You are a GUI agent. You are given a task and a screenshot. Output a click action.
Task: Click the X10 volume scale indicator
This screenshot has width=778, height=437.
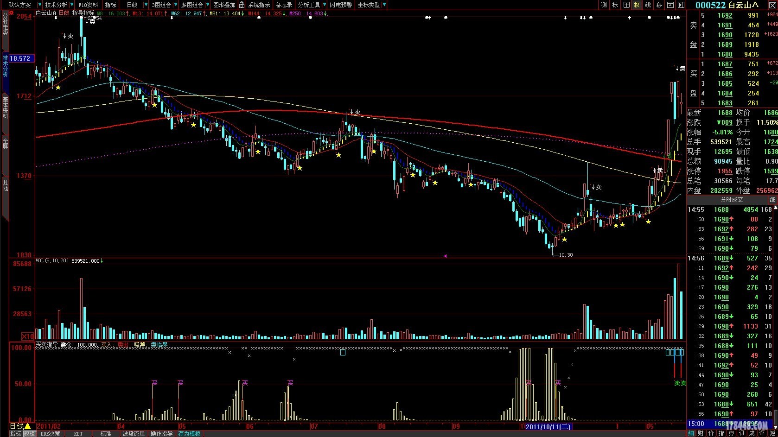coord(28,336)
